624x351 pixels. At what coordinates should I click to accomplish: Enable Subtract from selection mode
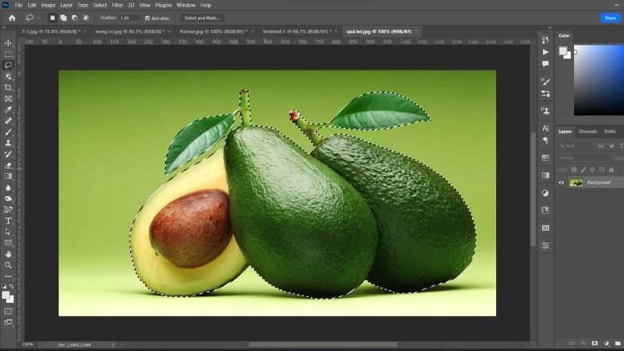pos(74,18)
